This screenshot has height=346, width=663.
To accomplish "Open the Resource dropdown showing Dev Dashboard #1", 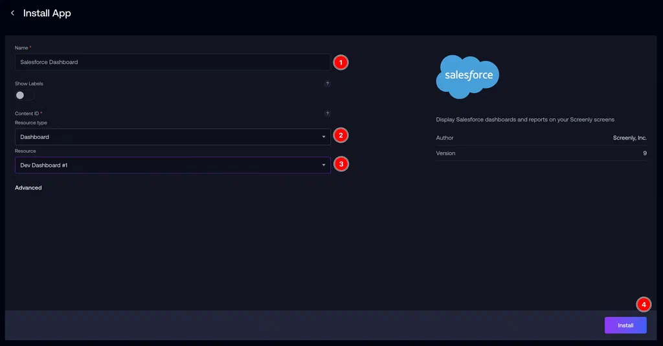I will tap(172, 165).
